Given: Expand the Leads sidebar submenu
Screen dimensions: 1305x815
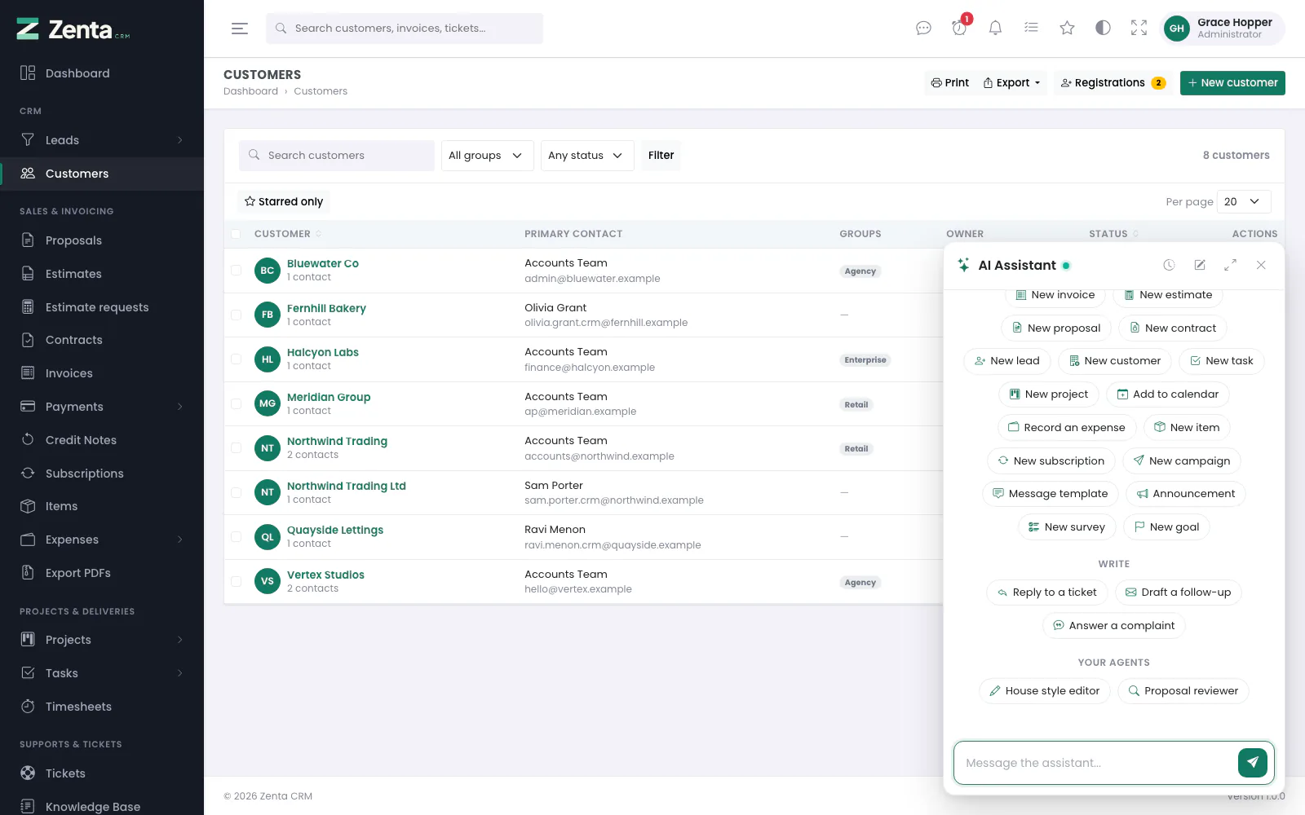Looking at the screenshot, I should tap(102, 140).
